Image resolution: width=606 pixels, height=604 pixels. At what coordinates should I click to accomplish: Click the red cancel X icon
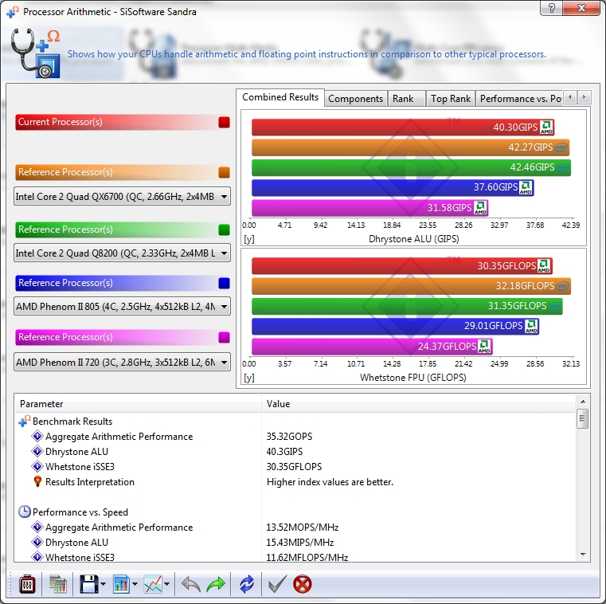[x=303, y=584]
